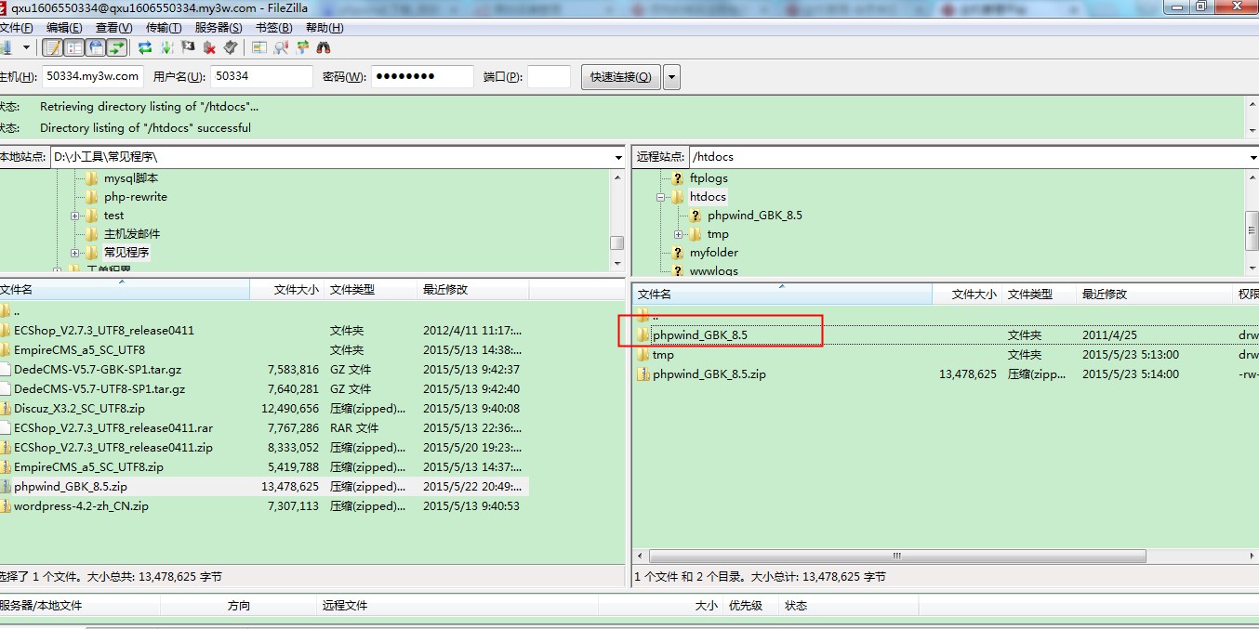Viewport: 1259px width, 629px height.
Task: Select mysql脚本 folder in local tree
Action: pos(131,178)
